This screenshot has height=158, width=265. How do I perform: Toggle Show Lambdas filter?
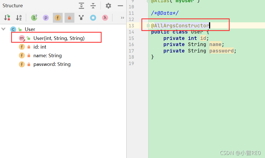click(x=105, y=18)
